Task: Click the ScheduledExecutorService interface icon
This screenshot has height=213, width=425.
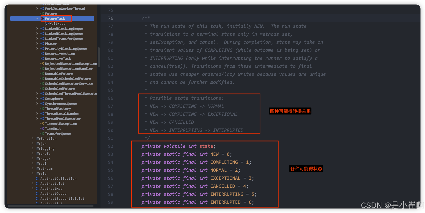Action: [42, 83]
